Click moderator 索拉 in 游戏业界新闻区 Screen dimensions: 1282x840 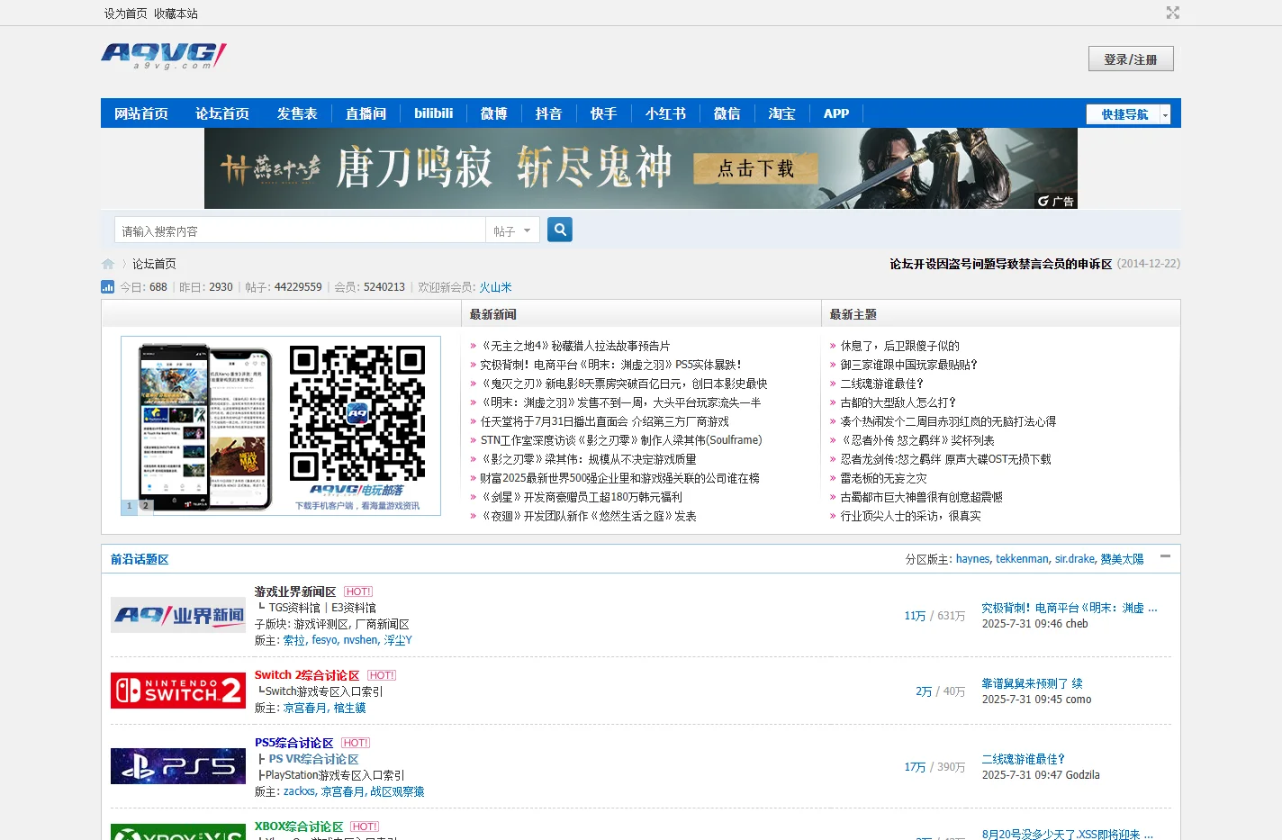(294, 640)
